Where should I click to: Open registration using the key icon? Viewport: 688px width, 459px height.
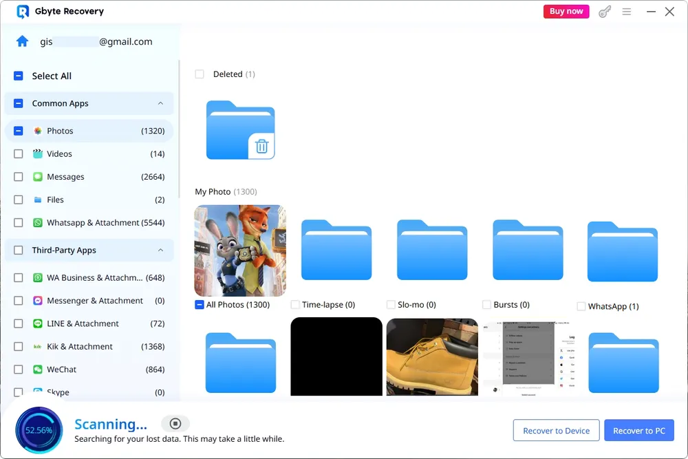pos(604,11)
